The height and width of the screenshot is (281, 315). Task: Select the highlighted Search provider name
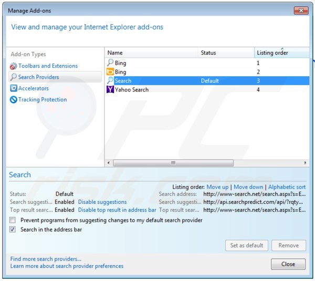pos(123,80)
